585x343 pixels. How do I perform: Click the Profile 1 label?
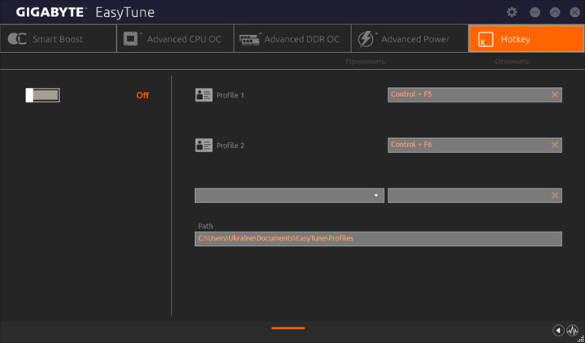(x=230, y=95)
